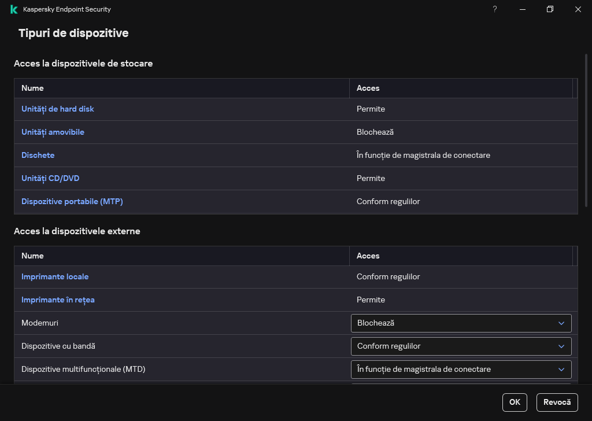Click the Nume column header in storage table
Screen dimensions: 592x421
pos(32,88)
